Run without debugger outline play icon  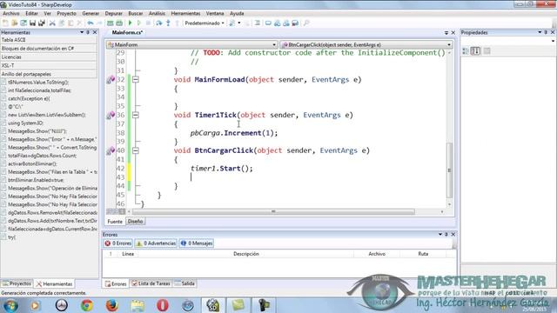point(139,23)
